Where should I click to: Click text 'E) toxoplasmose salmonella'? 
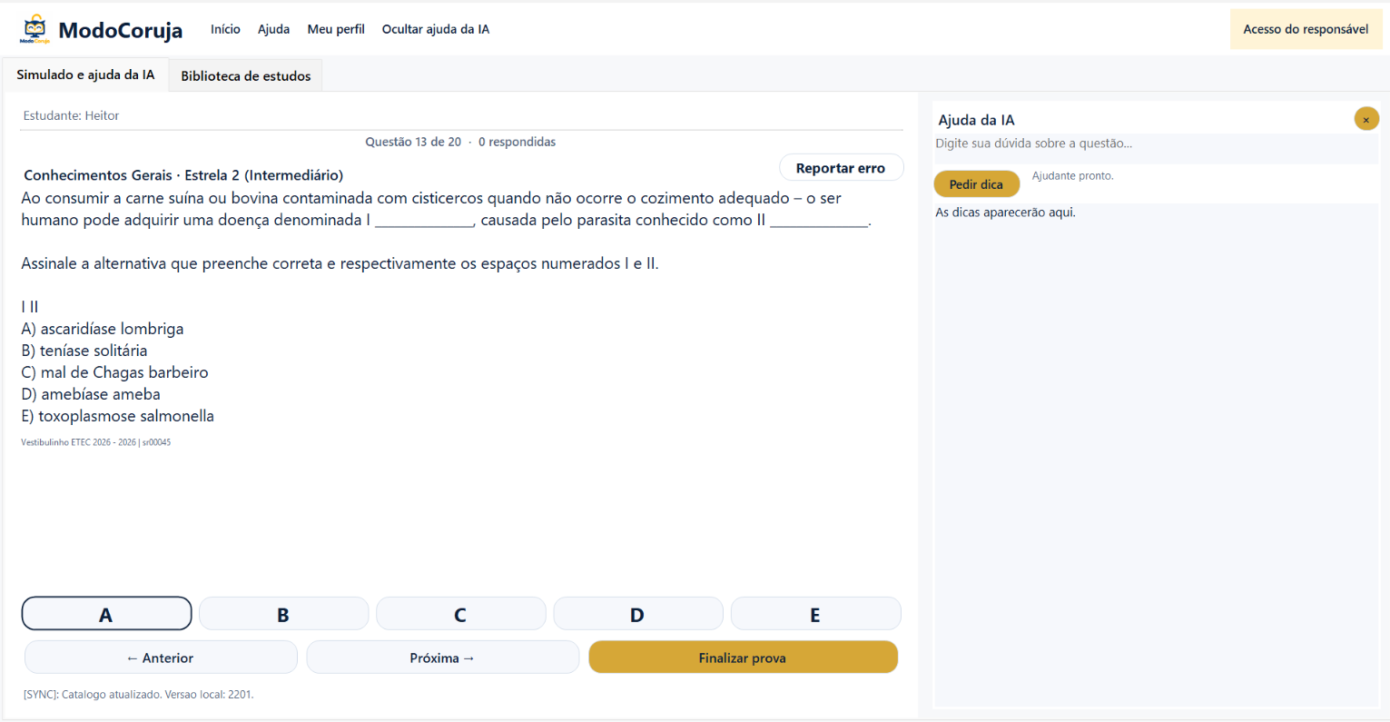(x=118, y=416)
